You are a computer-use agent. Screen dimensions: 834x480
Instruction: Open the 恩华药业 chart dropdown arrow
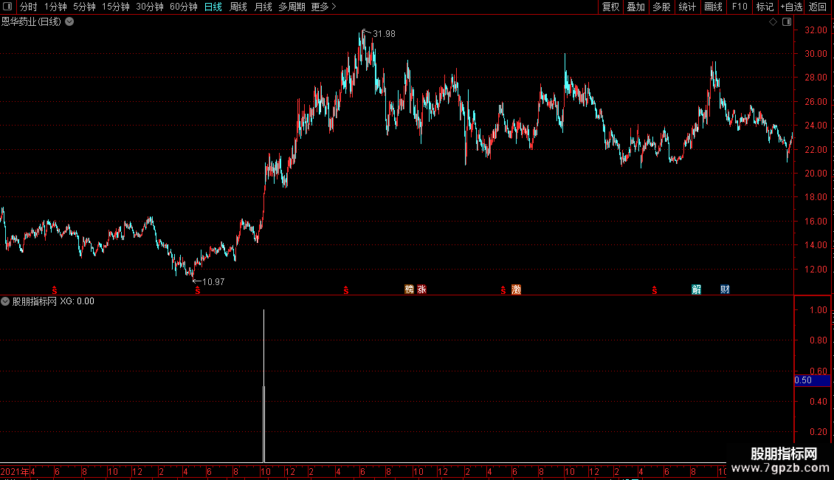point(69,22)
